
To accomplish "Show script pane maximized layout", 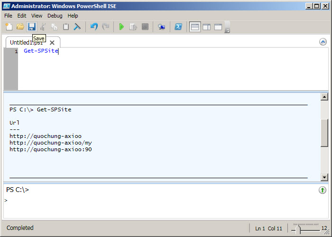I will 218,27.
